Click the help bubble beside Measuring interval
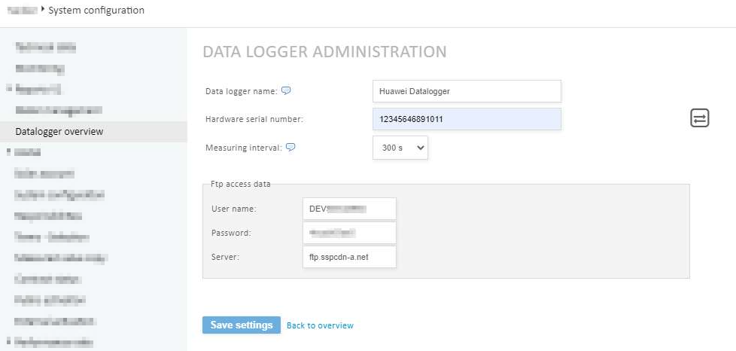Viewport: 736px width, 351px height. click(290, 148)
